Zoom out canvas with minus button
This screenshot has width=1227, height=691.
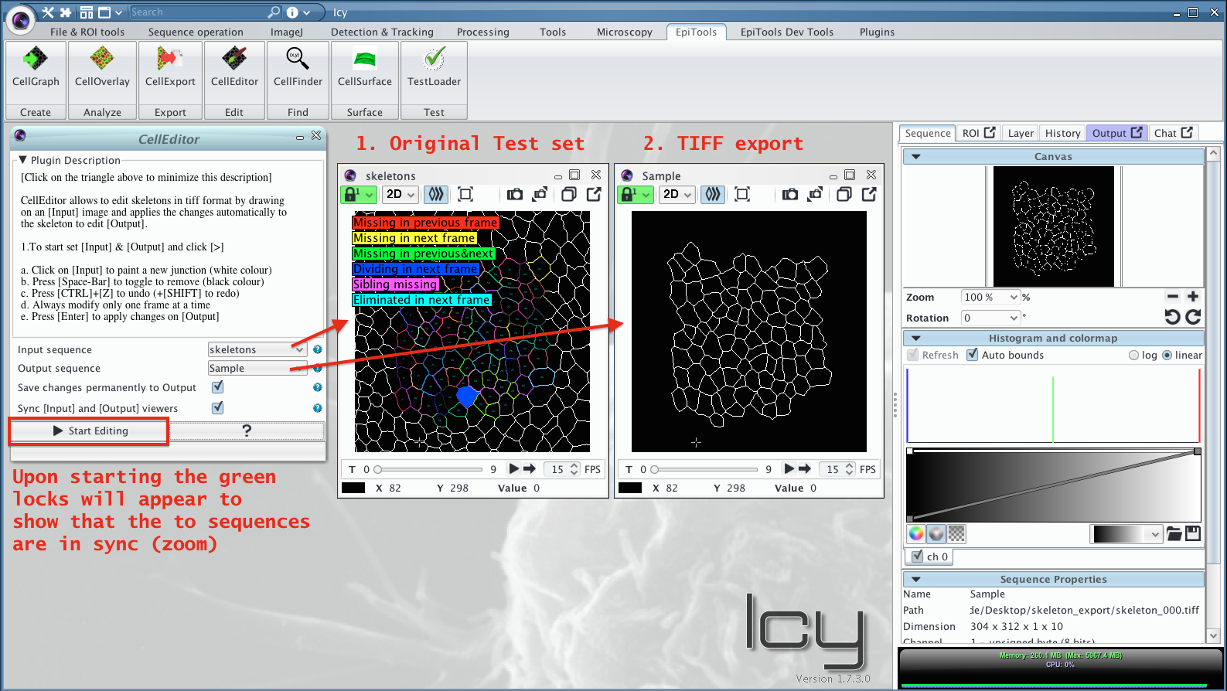(1173, 297)
